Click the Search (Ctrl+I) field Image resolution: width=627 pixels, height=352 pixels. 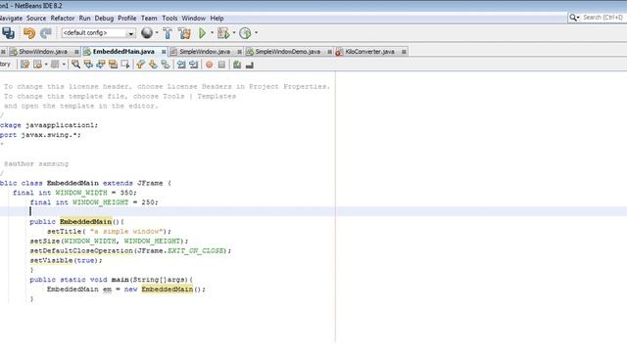pos(603,18)
